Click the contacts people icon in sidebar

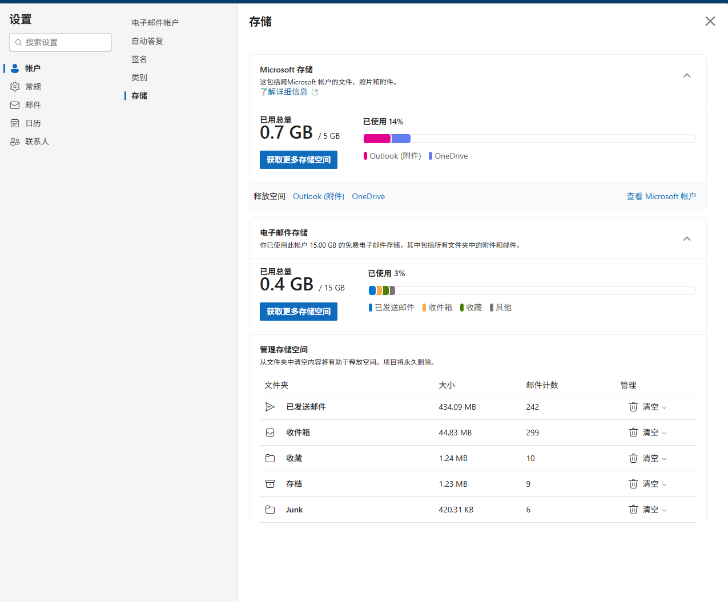15,142
